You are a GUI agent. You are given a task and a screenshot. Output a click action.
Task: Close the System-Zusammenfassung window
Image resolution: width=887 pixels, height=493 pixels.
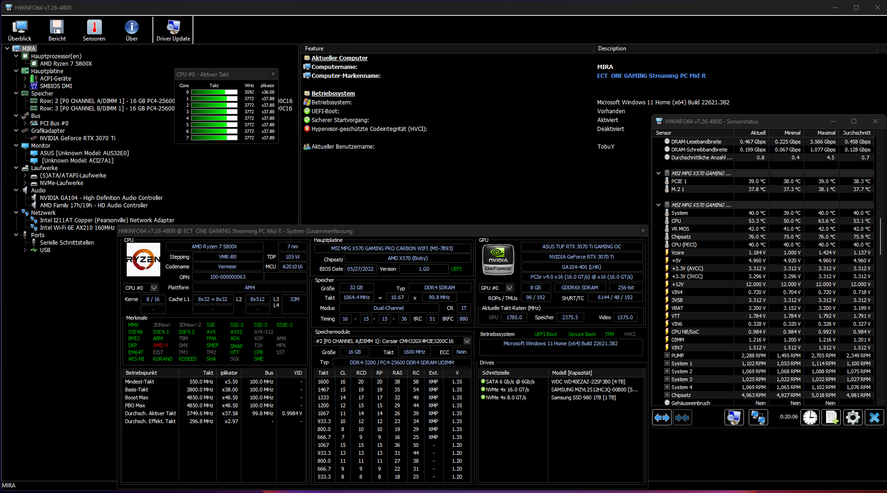click(643, 231)
